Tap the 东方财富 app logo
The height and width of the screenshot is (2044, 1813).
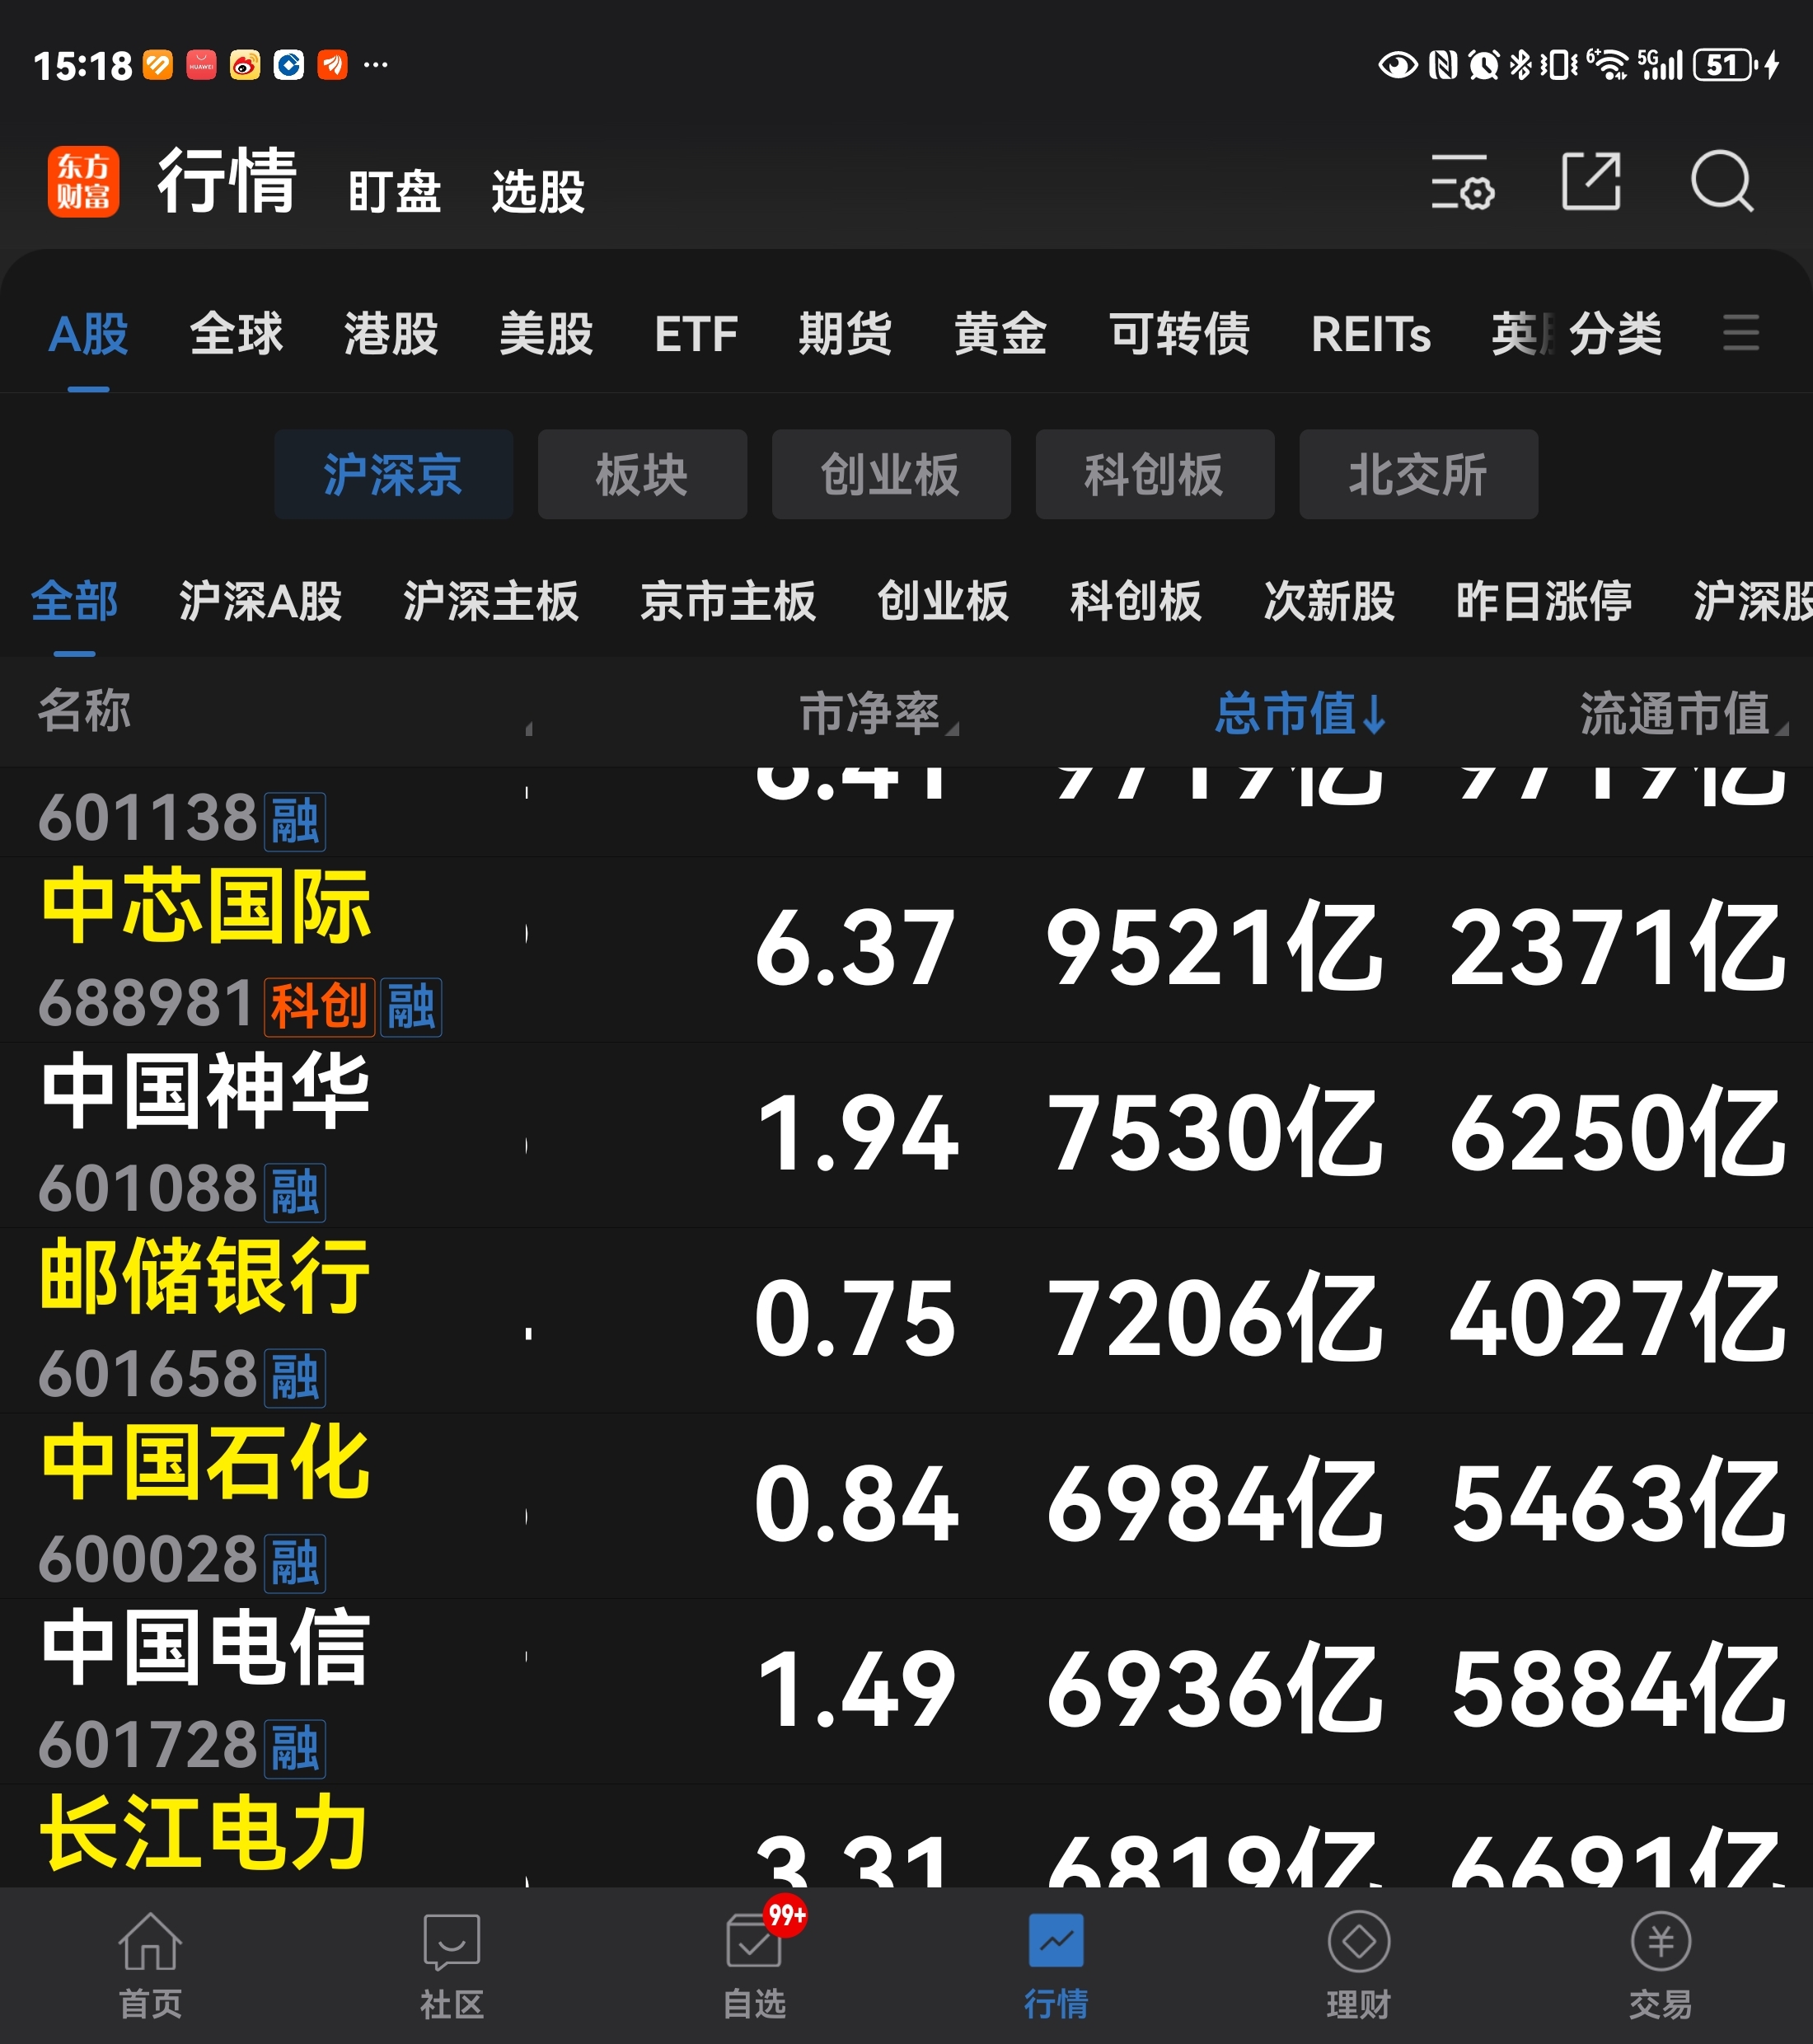[x=83, y=181]
